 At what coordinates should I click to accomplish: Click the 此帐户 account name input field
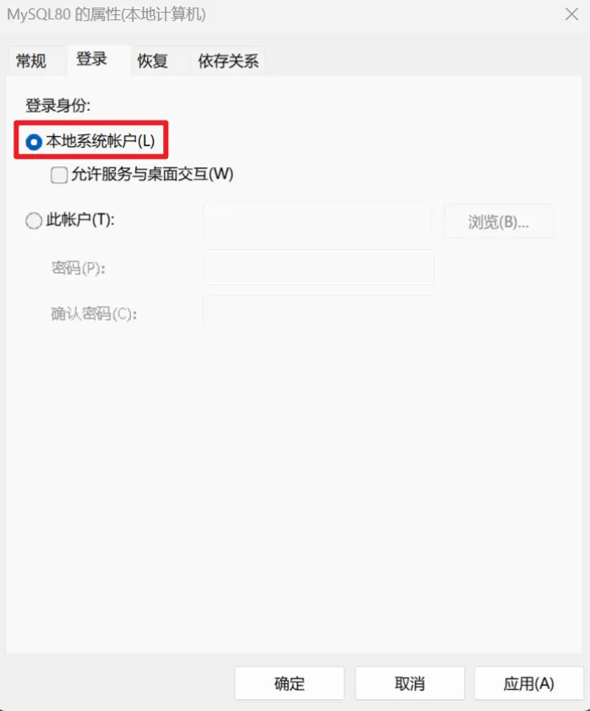coord(318,222)
